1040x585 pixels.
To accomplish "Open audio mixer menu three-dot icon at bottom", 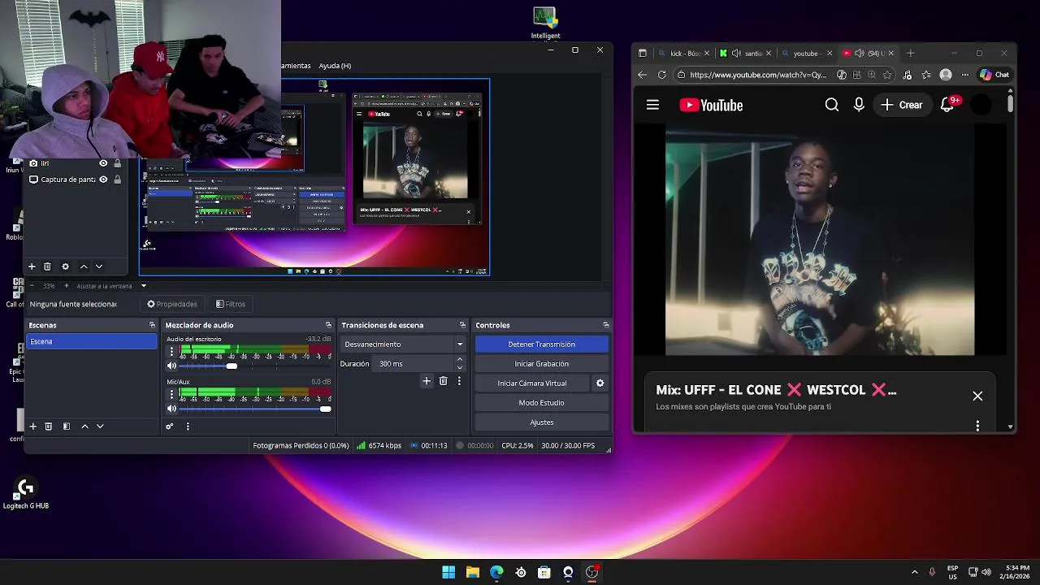I will 188,426.
